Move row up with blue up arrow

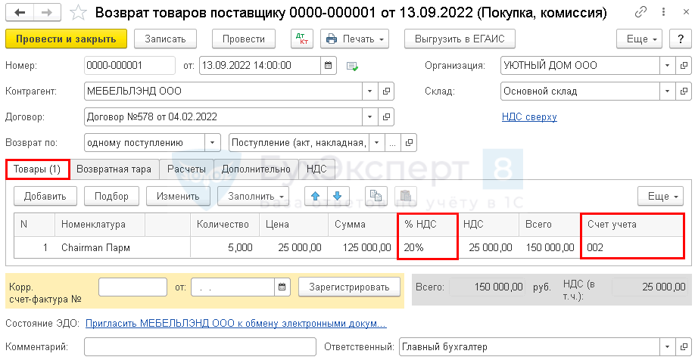click(x=316, y=195)
